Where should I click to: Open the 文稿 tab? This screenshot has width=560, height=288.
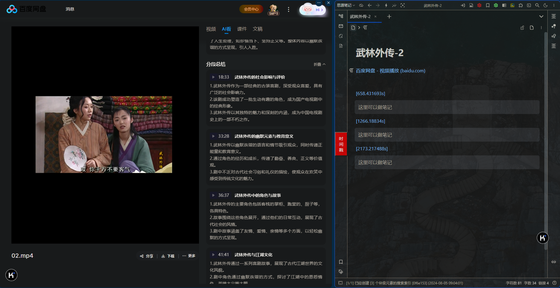pos(258,29)
